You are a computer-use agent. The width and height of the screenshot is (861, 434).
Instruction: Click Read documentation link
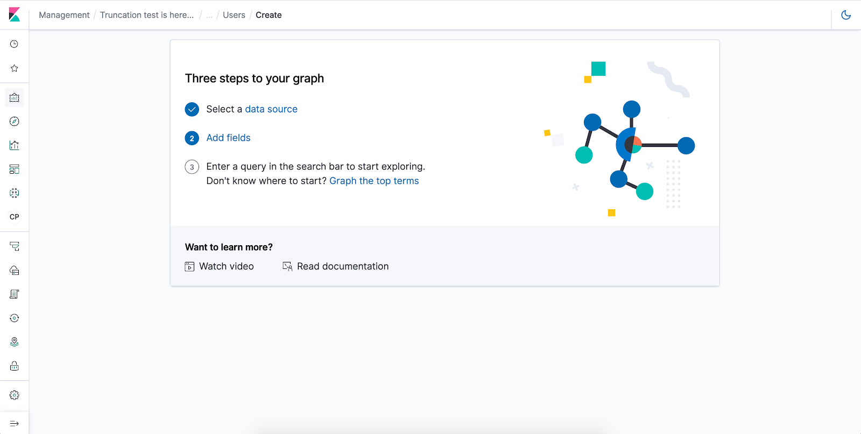tap(343, 266)
